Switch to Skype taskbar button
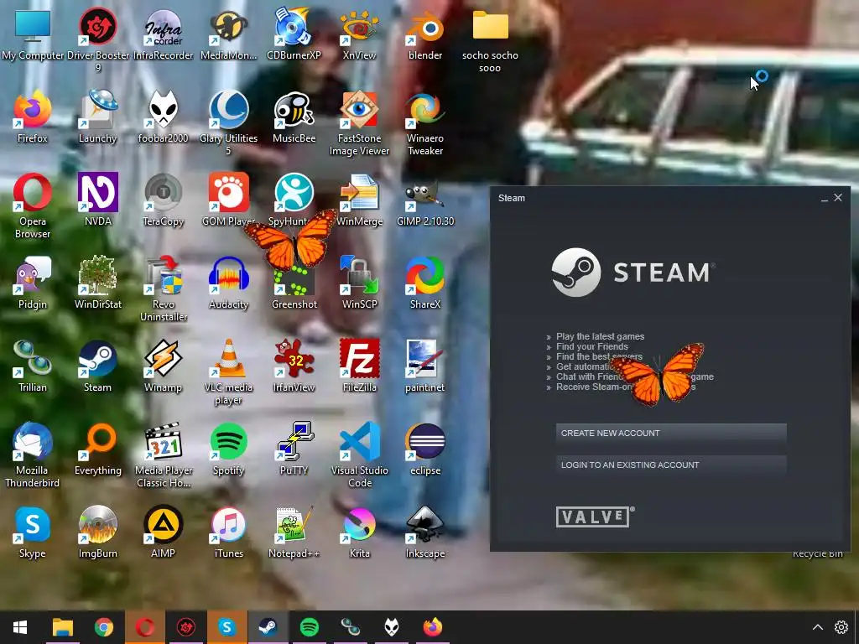Screen dimensions: 859x644 click(226, 627)
